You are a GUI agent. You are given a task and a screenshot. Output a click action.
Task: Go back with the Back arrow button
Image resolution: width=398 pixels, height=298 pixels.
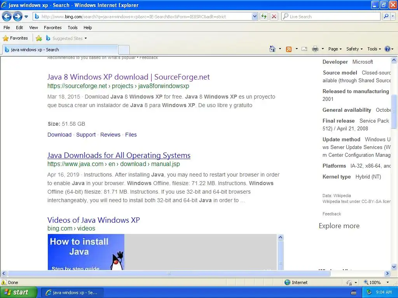pyautogui.click(x=7, y=17)
